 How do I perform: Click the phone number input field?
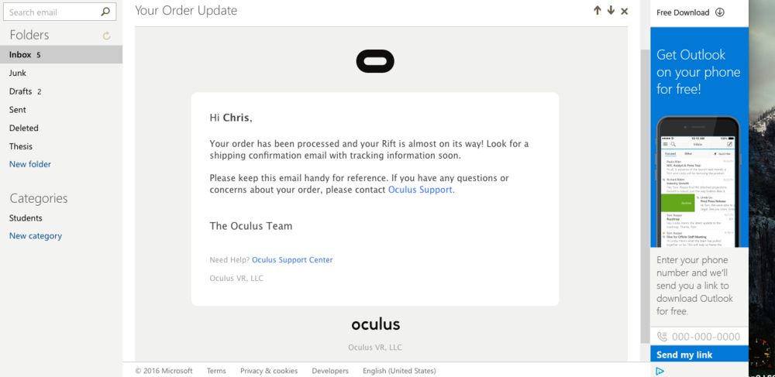pyautogui.click(x=705, y=337)
